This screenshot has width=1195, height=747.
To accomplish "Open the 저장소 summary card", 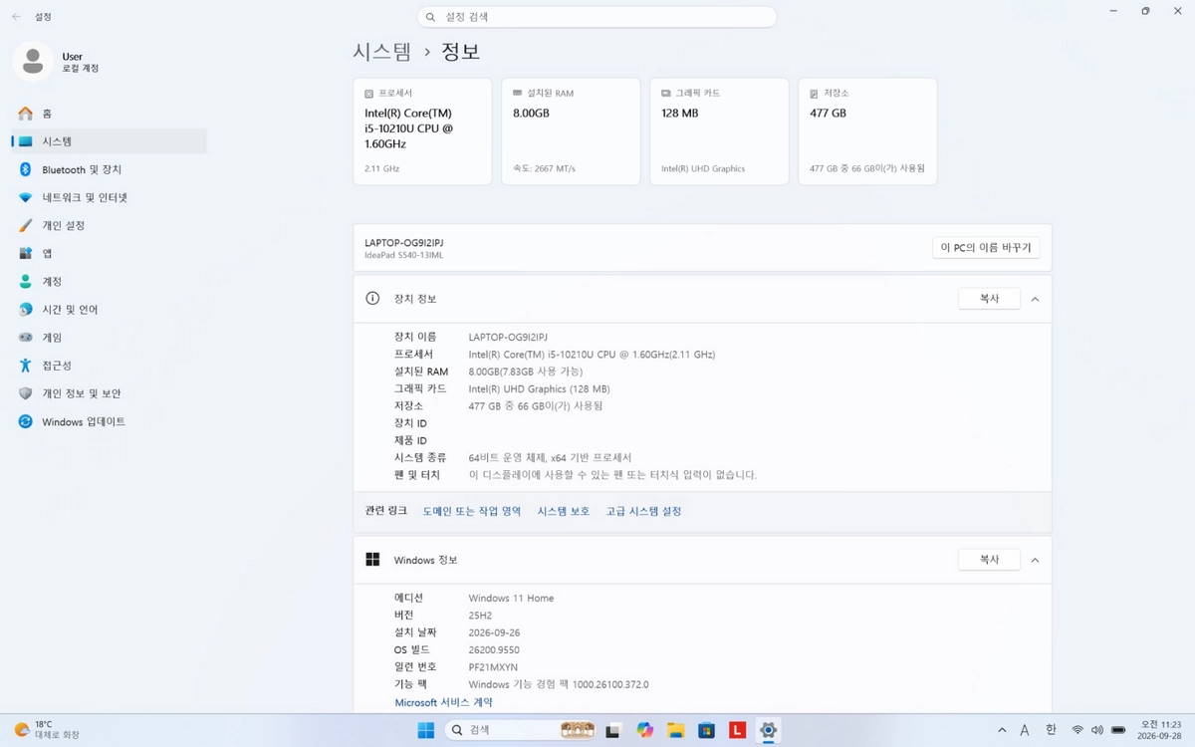I will coord(867,131).
